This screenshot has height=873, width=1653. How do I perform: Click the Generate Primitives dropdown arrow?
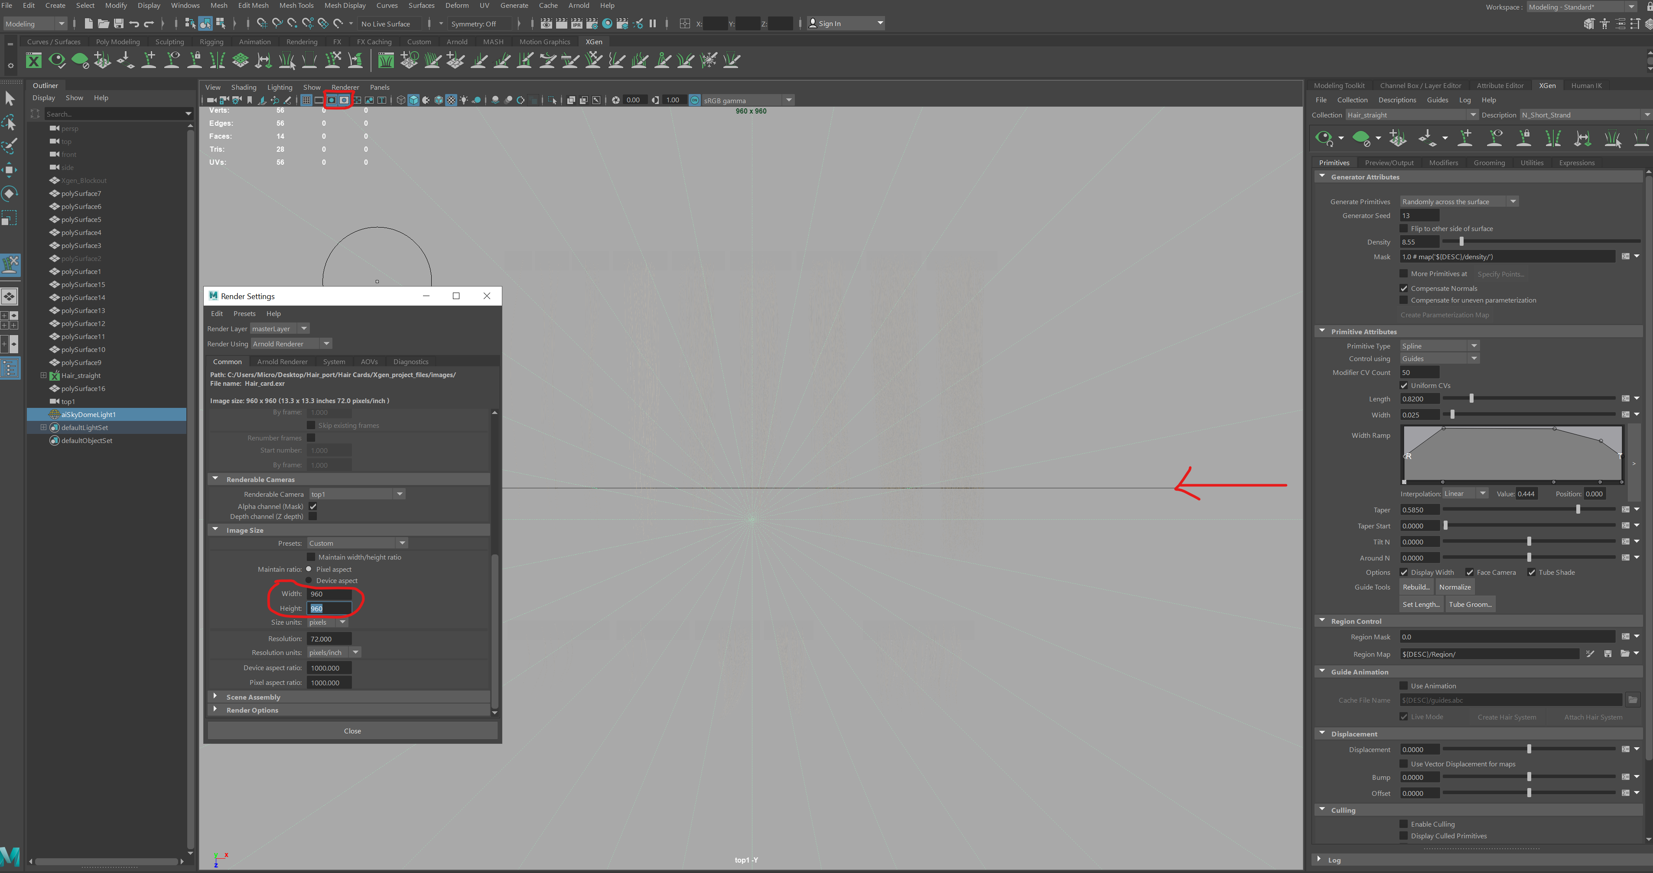1513,201
